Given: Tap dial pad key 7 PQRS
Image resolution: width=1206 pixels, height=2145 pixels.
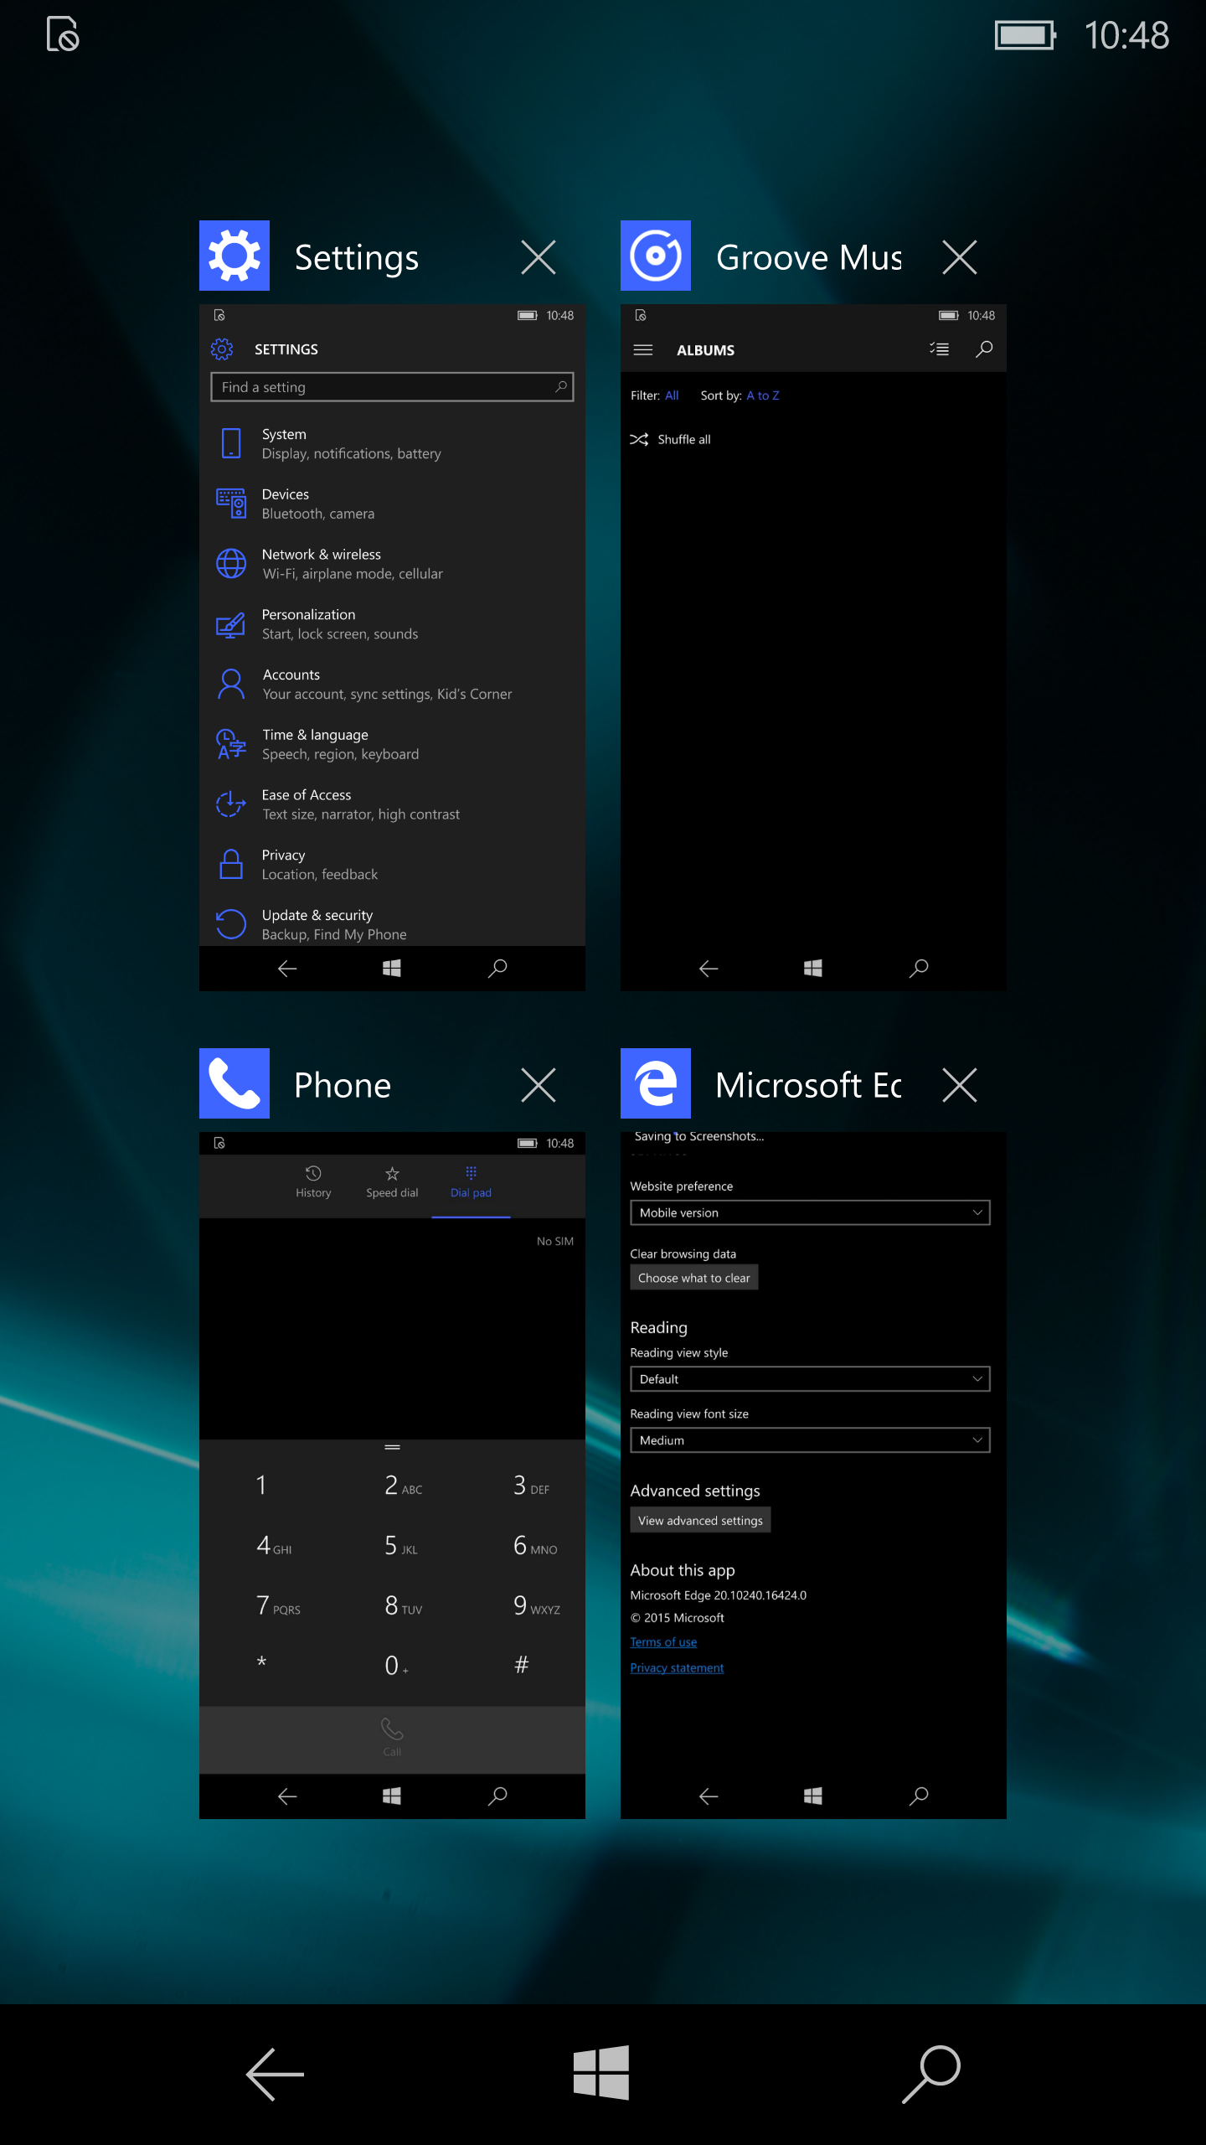Looking at the screenshot, I should pos(276,1605).
